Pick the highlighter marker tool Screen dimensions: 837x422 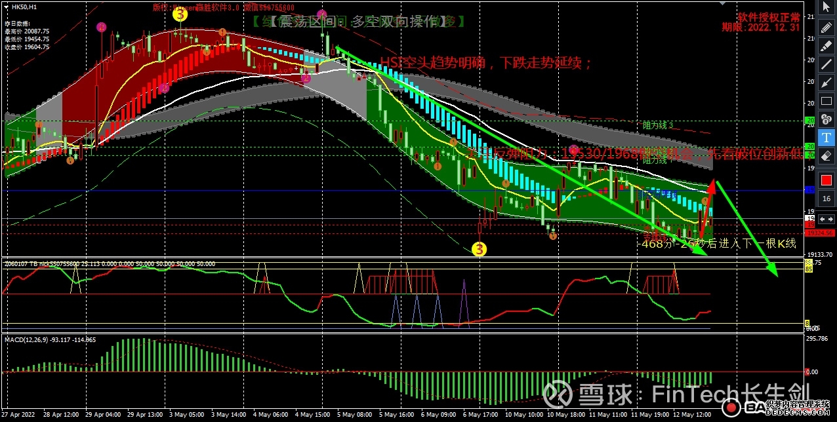tap(827, 46)
